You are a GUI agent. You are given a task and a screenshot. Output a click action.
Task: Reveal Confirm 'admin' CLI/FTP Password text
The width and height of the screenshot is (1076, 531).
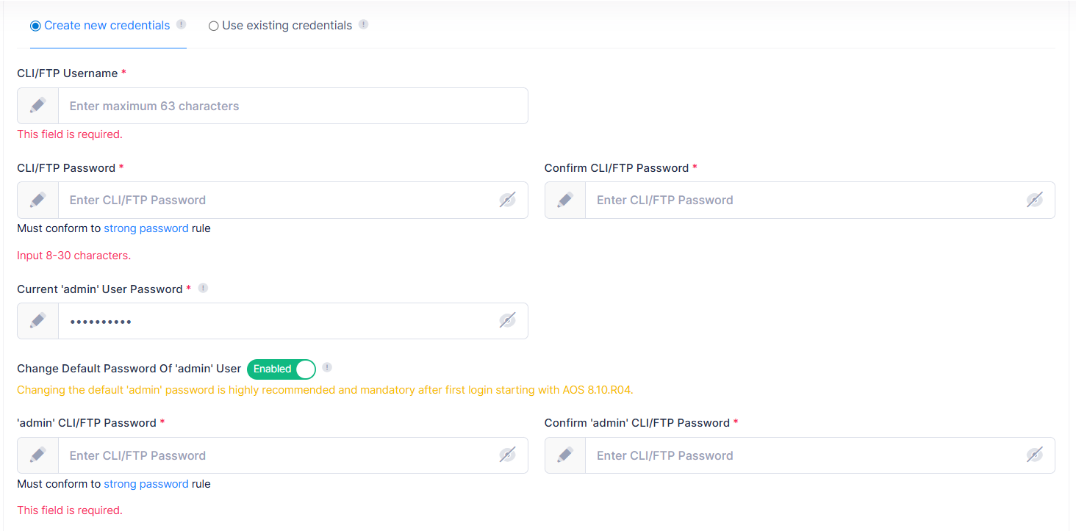pos(1034,455)
